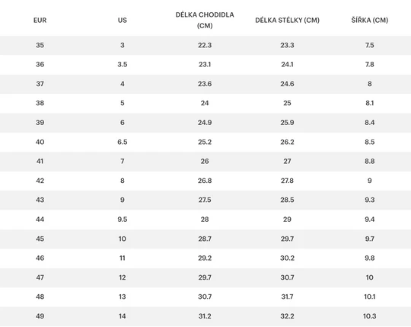
Task: Click US size 9.5 cell
Action: point(122,219)
